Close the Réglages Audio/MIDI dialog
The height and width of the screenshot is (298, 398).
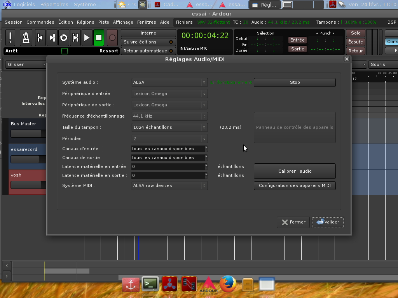[x=346, y=59]
